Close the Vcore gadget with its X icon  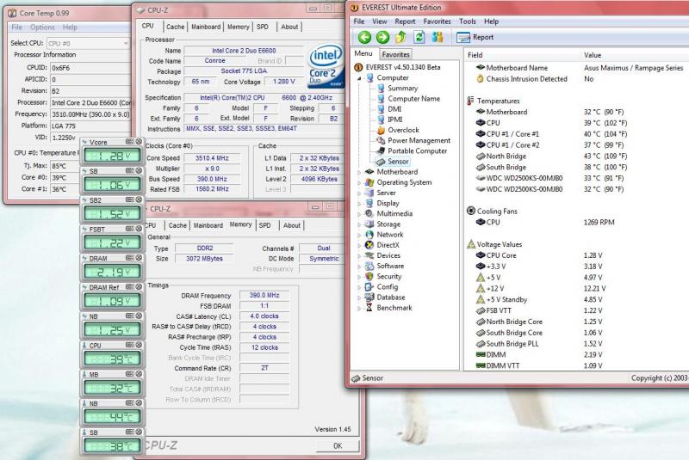(x=139, y=142)
